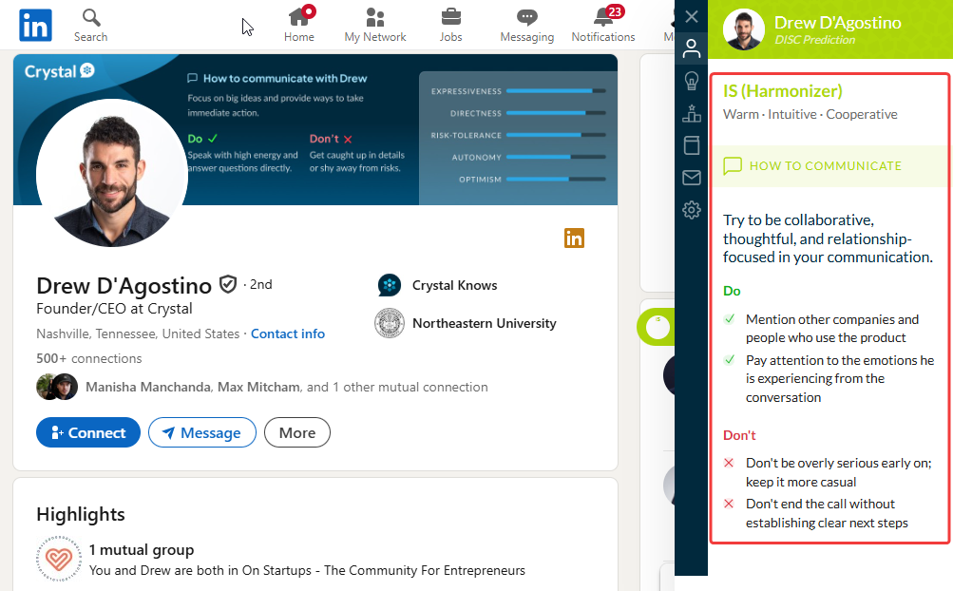Click Drew's avatar in Crystal panel header
Viewport: 953px width, 591px height.
pos(743,29)
